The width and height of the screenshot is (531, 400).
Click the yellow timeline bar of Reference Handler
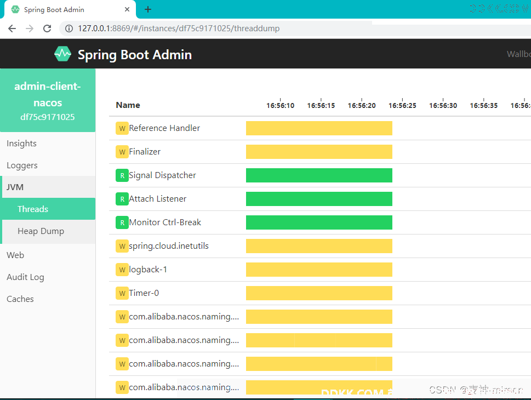tap(319, 128)
